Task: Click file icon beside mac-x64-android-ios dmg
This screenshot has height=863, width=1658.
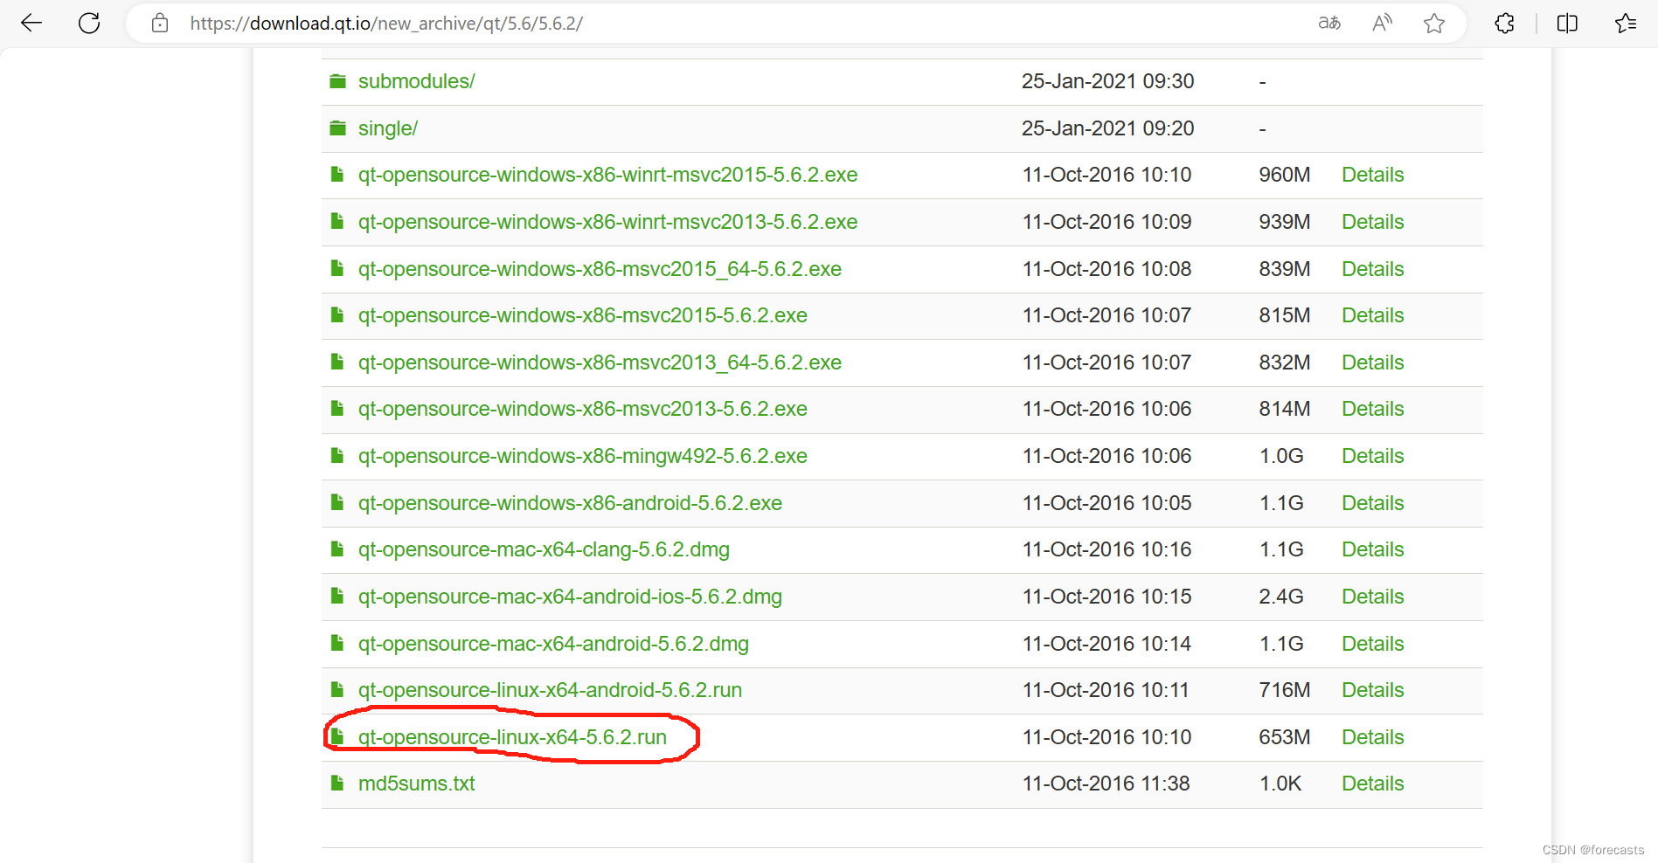Action: (336, 597)
